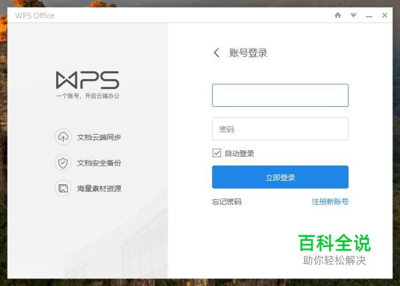Image resolution: width=400 pixels, height=286 pixels.
Task: Click the slogan 一个账号，开启云端办公
Action: pyautogui.click(x=88, y=96)
